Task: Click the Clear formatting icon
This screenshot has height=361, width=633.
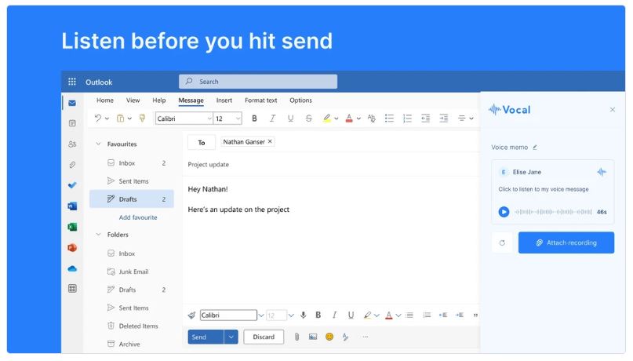Action: tap(371, 119)
